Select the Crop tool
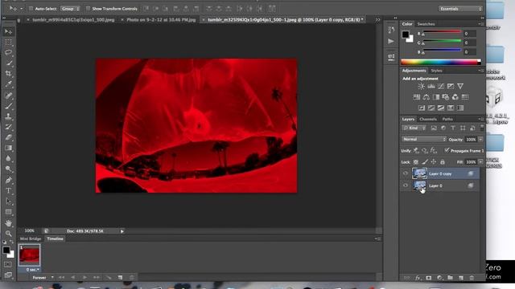This screenshot has width=515, height=289. (x=9, y=73)
